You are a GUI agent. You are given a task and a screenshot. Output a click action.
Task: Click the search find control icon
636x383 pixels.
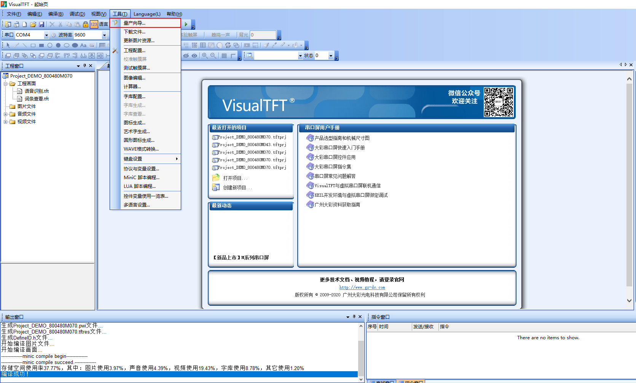(249, 56)
